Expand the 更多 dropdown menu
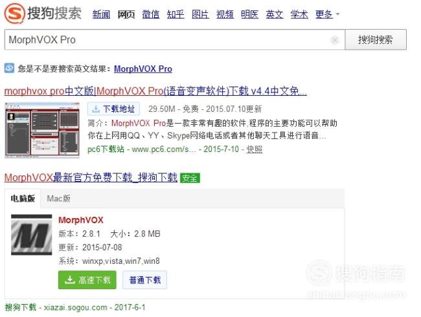 pyautogui.click(x=327, y=14)
